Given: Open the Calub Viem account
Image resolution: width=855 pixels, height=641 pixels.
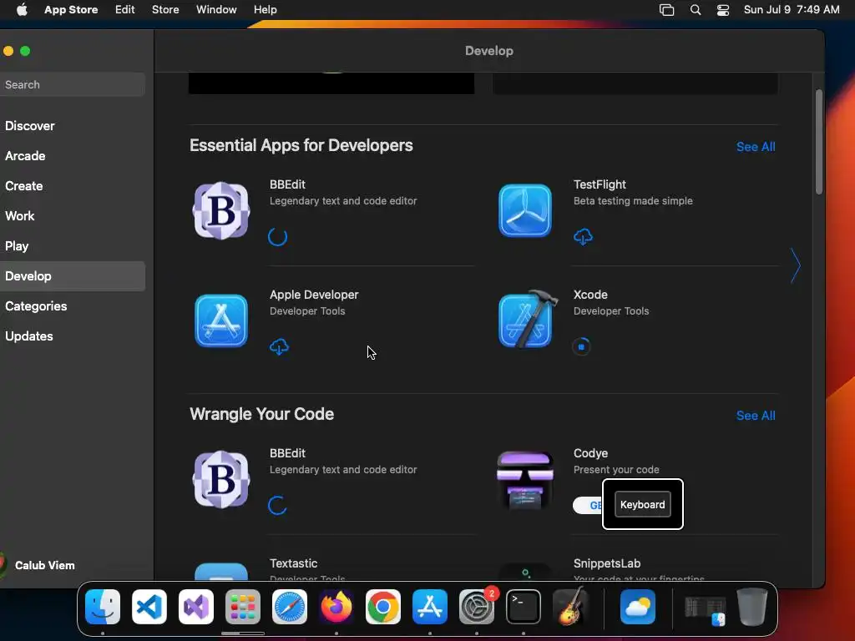Looking at the screenshot, I should (38, 565).
